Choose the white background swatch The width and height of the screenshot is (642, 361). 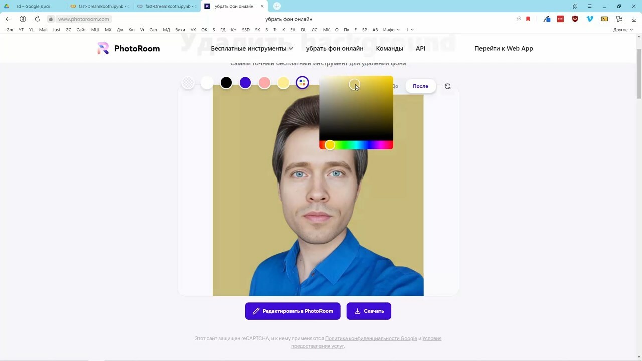click(x=207, y=83)
